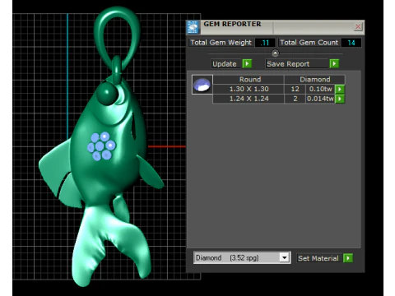This screenshot has width=395, height=296.
Task: Click the Total Gem Count value field
Action: coord(351,43)
